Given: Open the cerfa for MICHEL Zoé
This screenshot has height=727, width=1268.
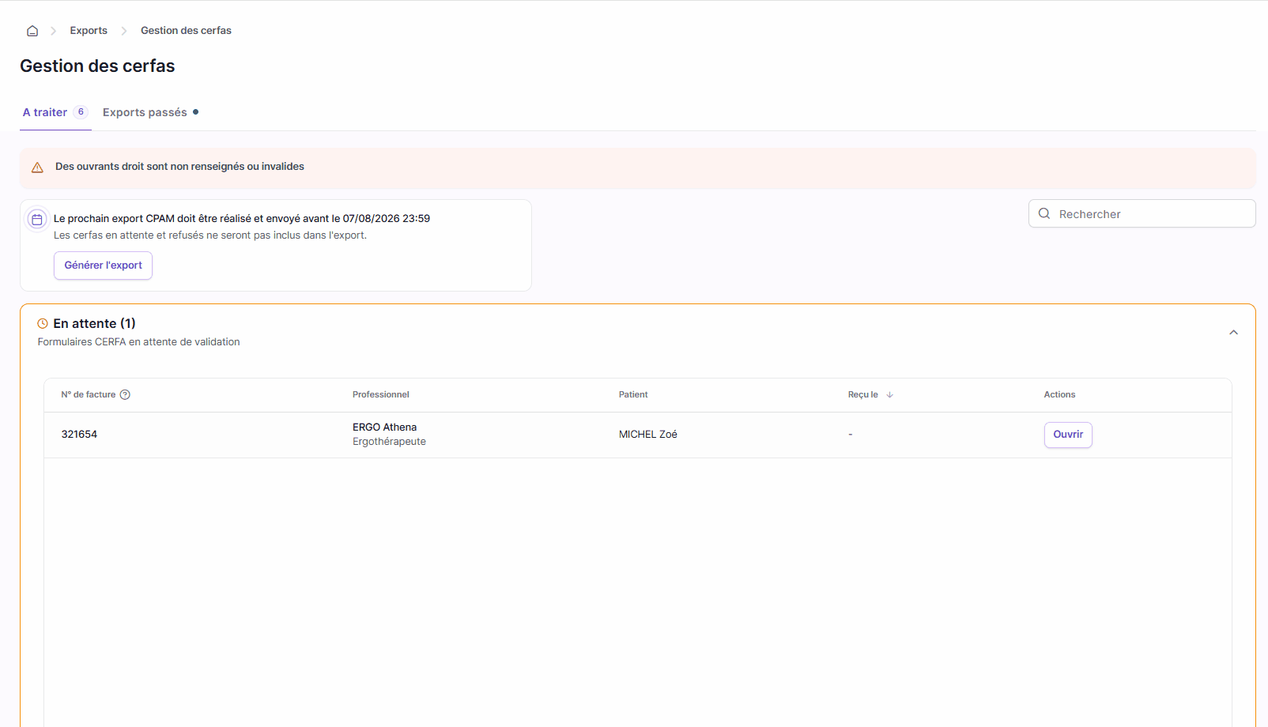Looking at the screenshot, I should 1068,435.
